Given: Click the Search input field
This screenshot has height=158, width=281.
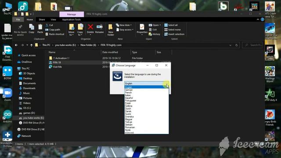Looking at the screenshot, I should click(252, 45).
